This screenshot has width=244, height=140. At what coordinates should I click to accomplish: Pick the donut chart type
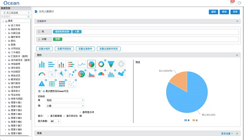tap(101, 64)
